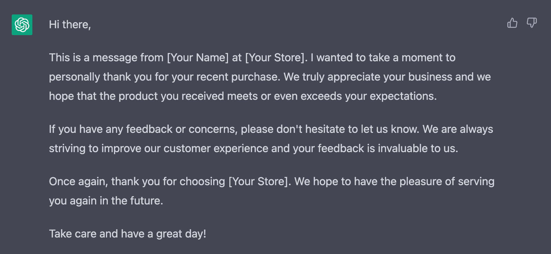The width and height of the screenshot is (551, 254).
Task: Click the "Take care and have a great day!" line
Action: (x=127, y=234)
